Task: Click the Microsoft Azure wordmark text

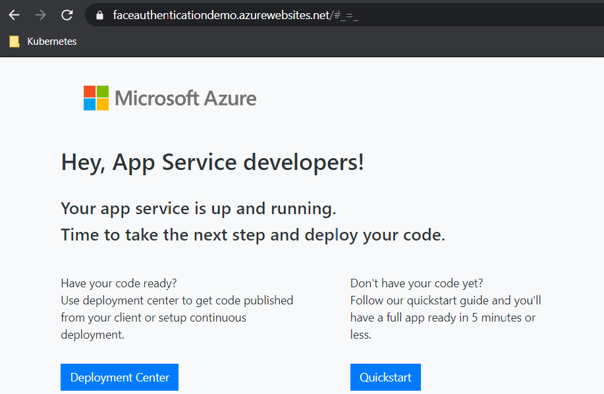Action: pos(185,99)
